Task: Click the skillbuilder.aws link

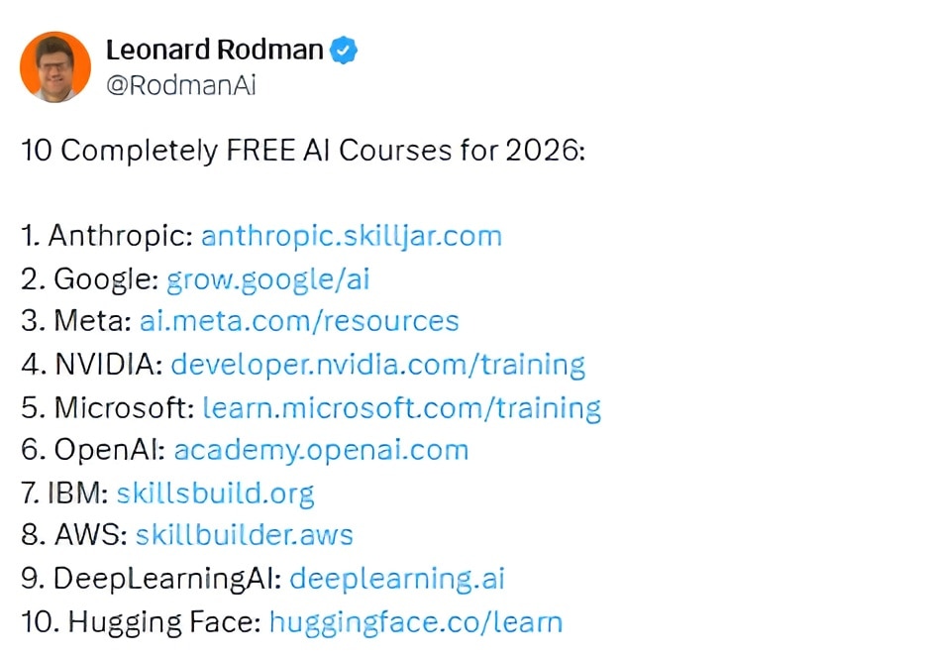Action: [x=244, y=535]
